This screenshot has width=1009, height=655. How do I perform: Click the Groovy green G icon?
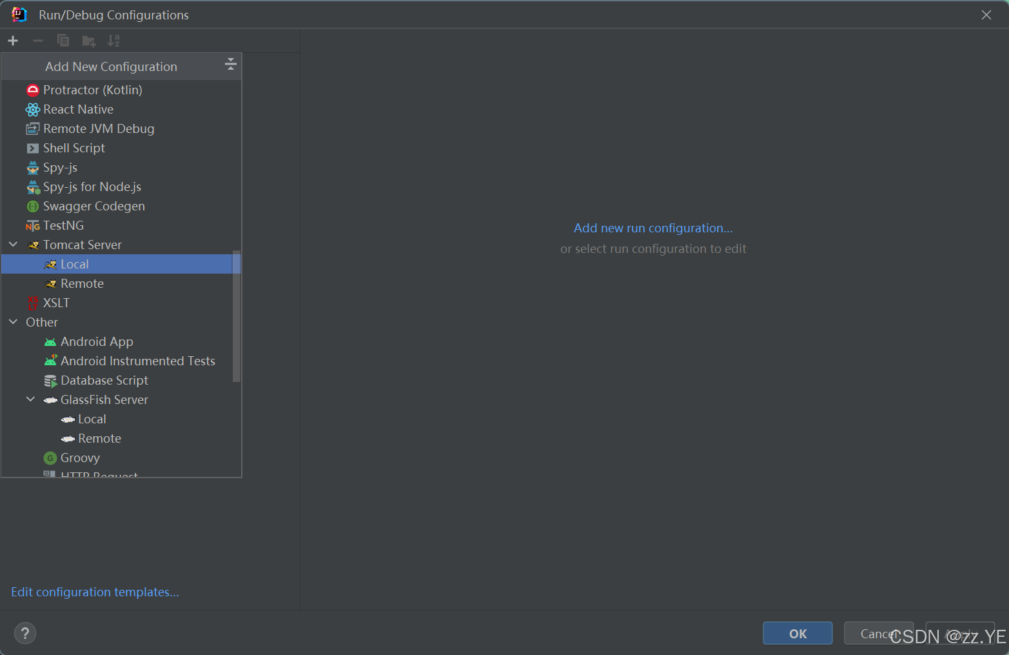coord(50,458)
